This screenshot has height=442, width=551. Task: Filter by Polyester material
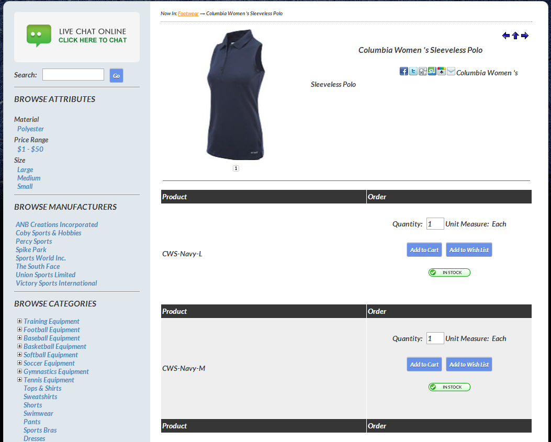[30, 129]
